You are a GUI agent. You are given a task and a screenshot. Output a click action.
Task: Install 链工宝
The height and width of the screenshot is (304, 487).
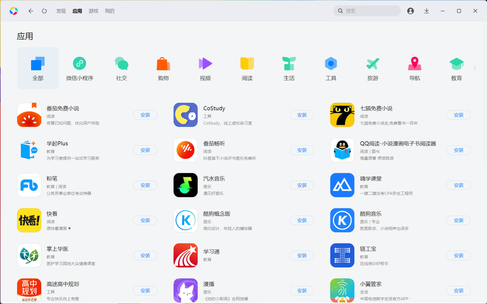(x=458, y=255)
